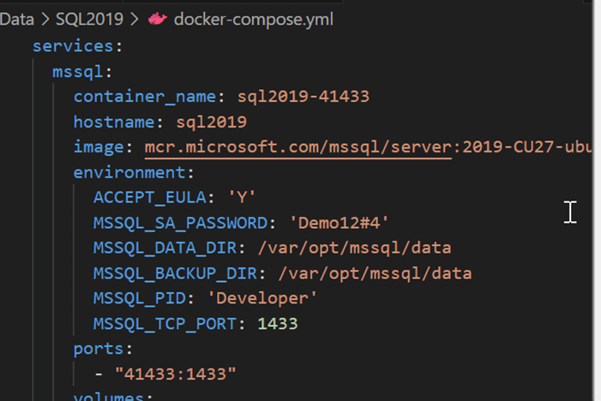Image resolution: width=601 pixels, height=401 pixels.
Task: Place cursor on the services key
Action: coord(71,46)
